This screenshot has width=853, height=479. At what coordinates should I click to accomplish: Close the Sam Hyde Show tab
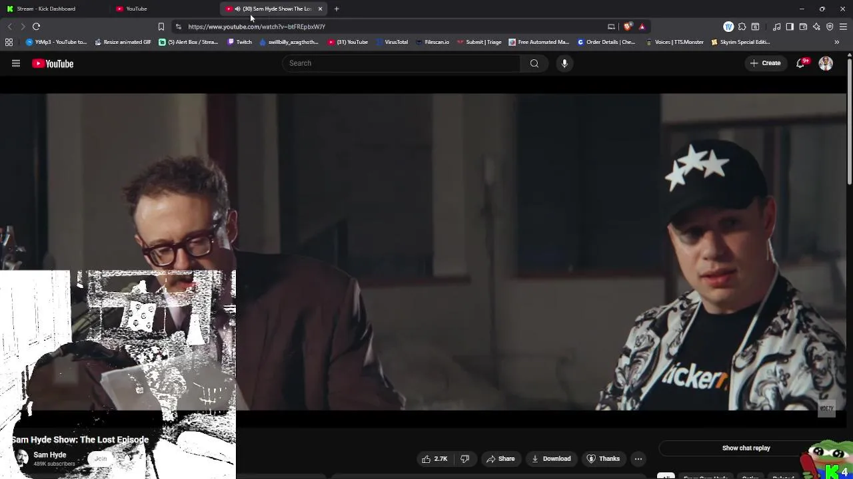click(x=320, y=9)
